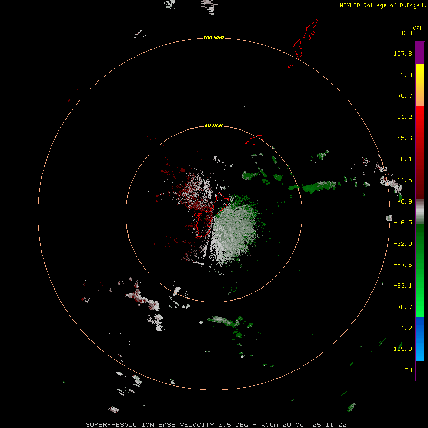Click the -16.5 velocity scale value

coord(403,223)
